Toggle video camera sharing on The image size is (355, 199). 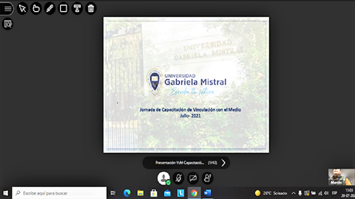click(x=193, y=178)
